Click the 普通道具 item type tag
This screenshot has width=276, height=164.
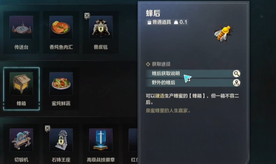tap(159, 22)
